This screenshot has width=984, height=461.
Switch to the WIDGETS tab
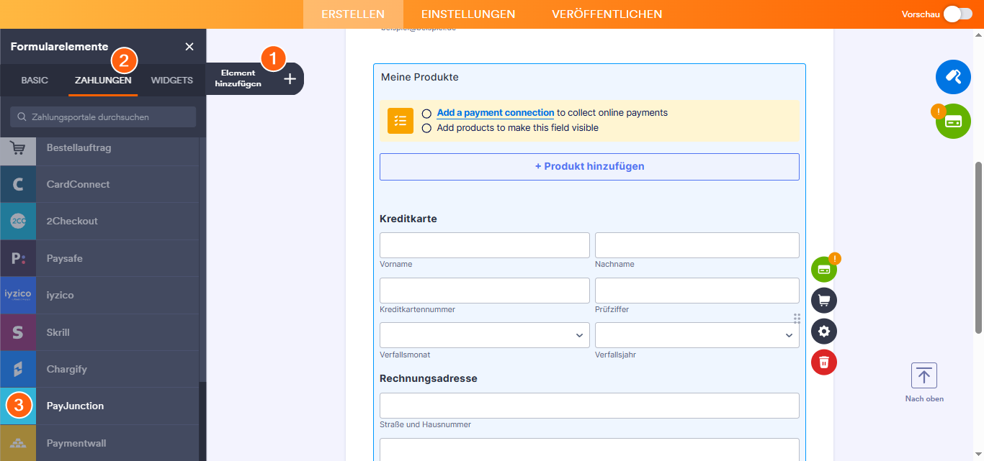click(171, 81)
